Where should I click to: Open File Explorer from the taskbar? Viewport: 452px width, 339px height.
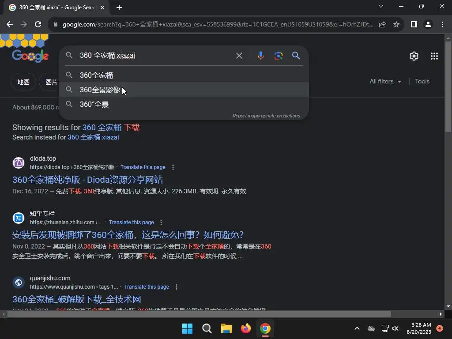[226, 328]
